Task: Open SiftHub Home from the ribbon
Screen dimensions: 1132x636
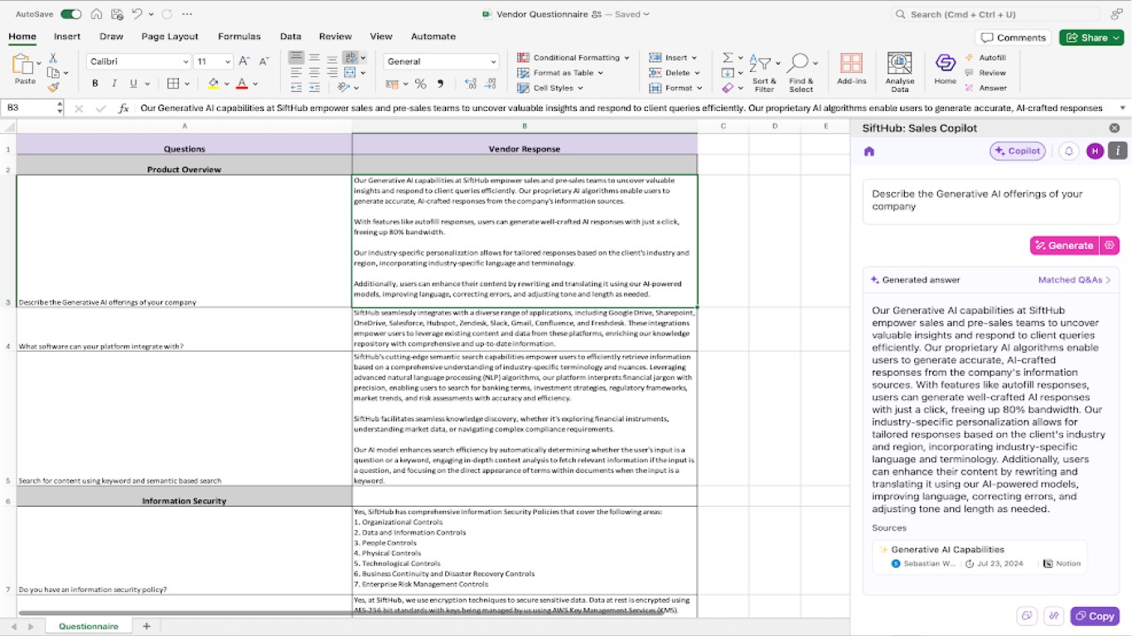Action: 946,70
